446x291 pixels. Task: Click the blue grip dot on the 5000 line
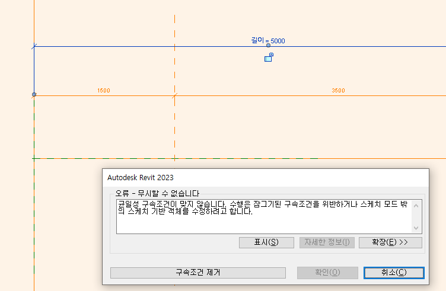tap(268, 45)
